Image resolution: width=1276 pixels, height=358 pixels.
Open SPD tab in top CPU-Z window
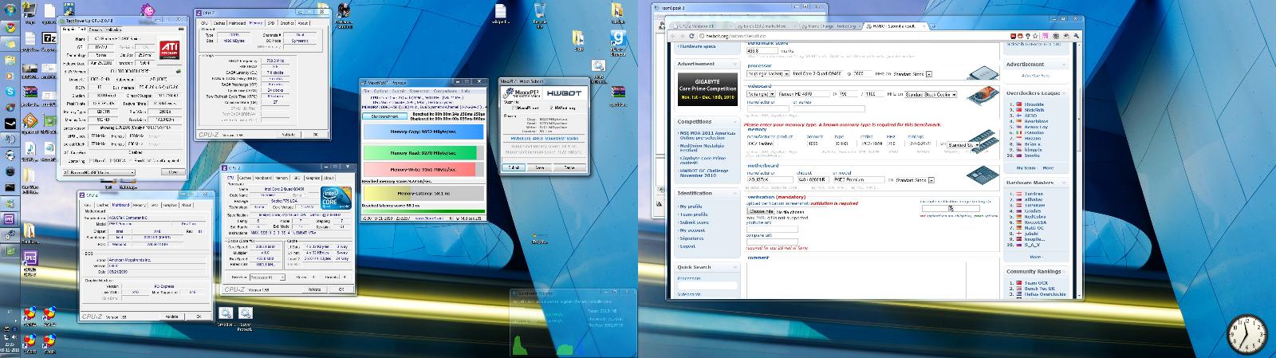click(271, 23)
